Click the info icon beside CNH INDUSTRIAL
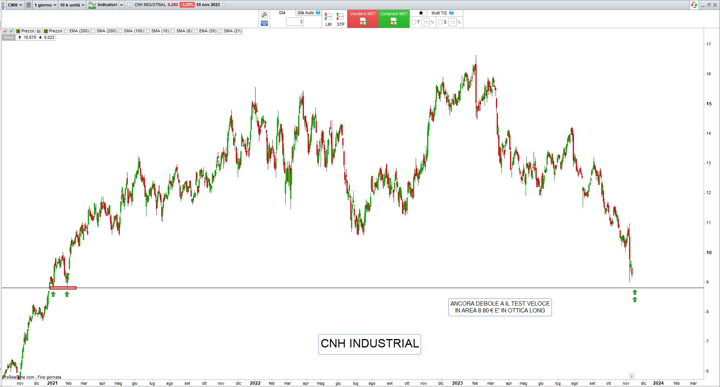Image resolution: width=720 pixels, height=387 pixels. click(x=130, y=5)
